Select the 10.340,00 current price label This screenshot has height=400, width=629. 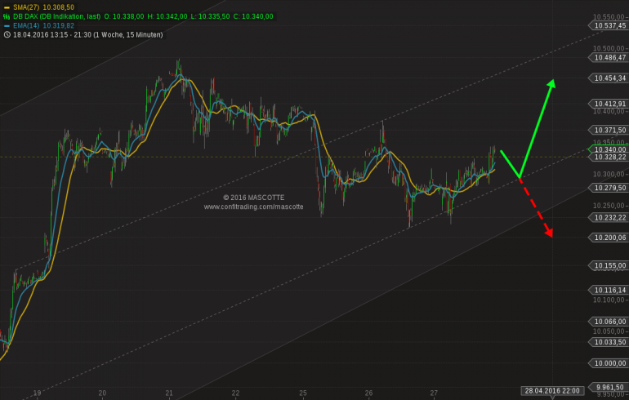pyautogui.click(x=608, y=149)
